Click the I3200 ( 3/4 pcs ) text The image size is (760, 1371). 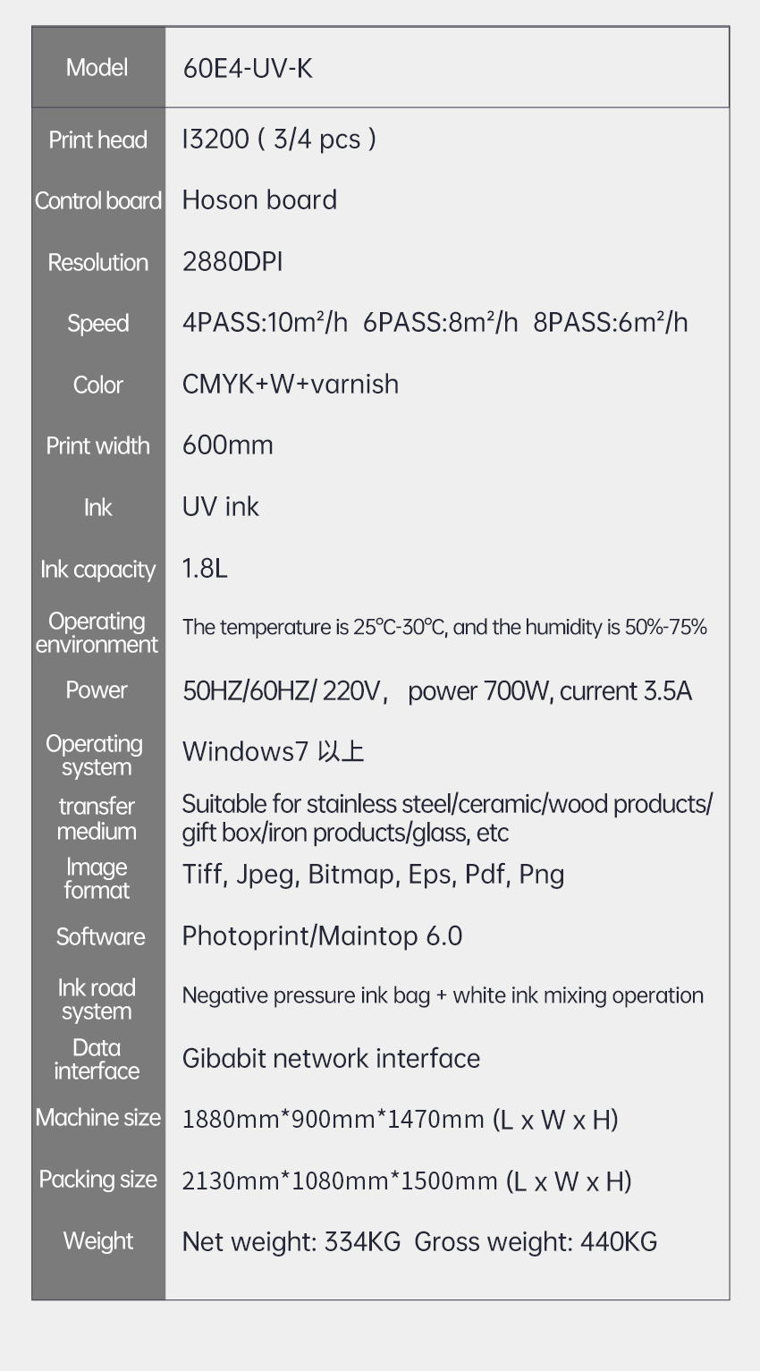coord(279,140)
